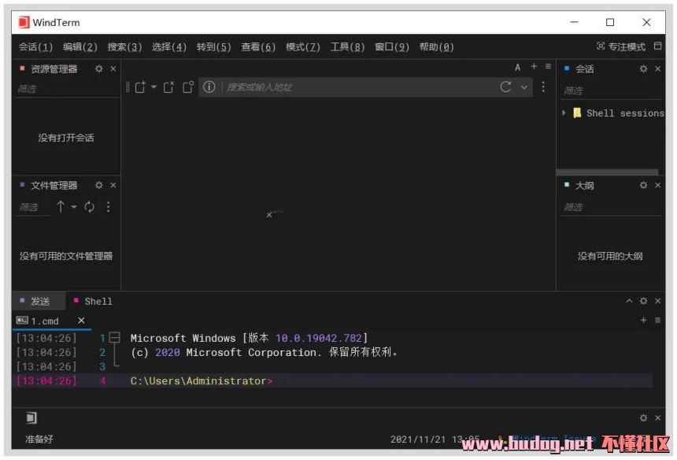Viewport: 677px width, 460px height.
Task: Open the toolbar three-dot more menu
Action: tap(543, 87)
